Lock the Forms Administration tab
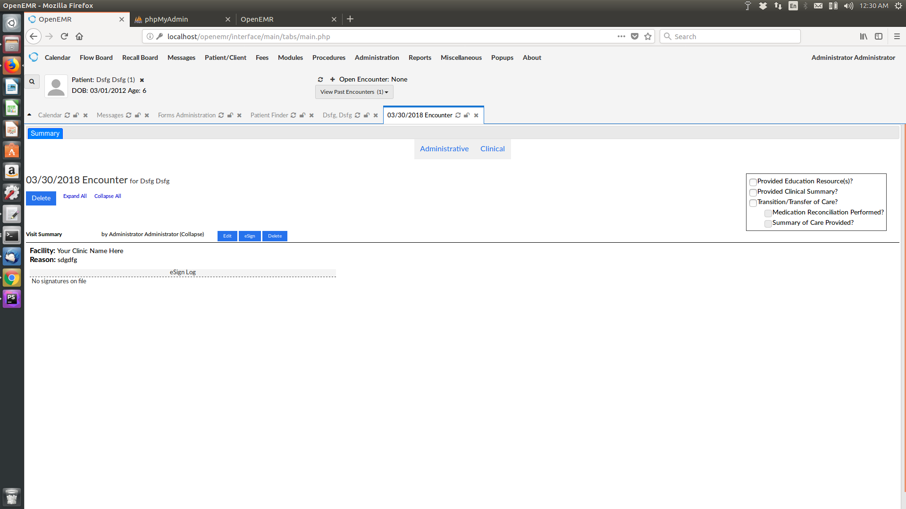This screenshot has height=509, width=906. 230,115
